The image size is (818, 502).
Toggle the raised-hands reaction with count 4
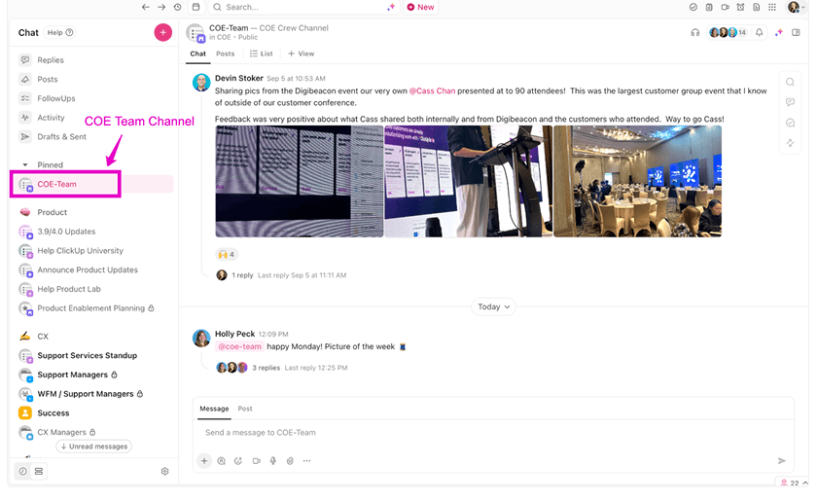tap(227, 254)
